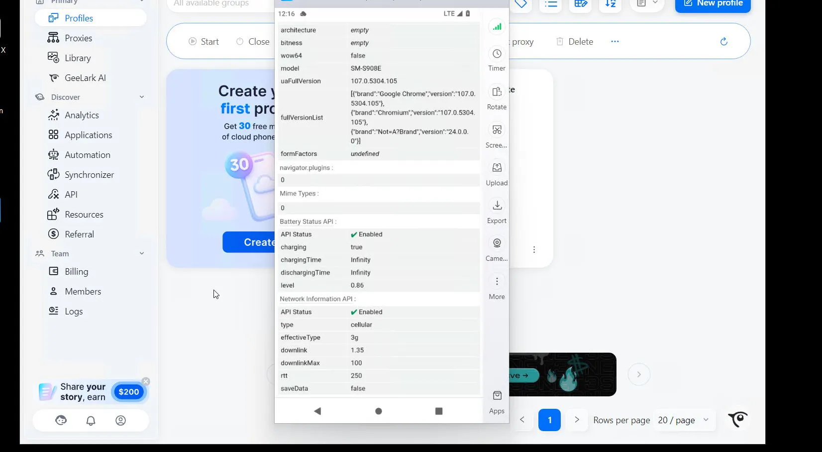Click the three-dot menu on the card

(x=534, y=250)
